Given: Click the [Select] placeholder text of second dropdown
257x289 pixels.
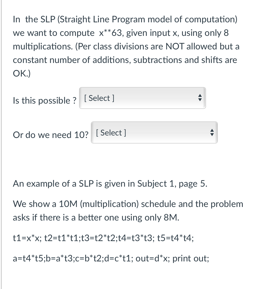Looking at the screenshot, I should click(111, 133).
